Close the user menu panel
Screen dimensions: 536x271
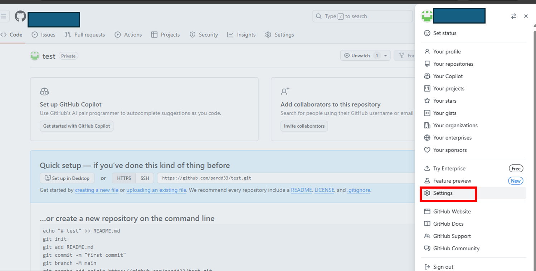[526, 16]
